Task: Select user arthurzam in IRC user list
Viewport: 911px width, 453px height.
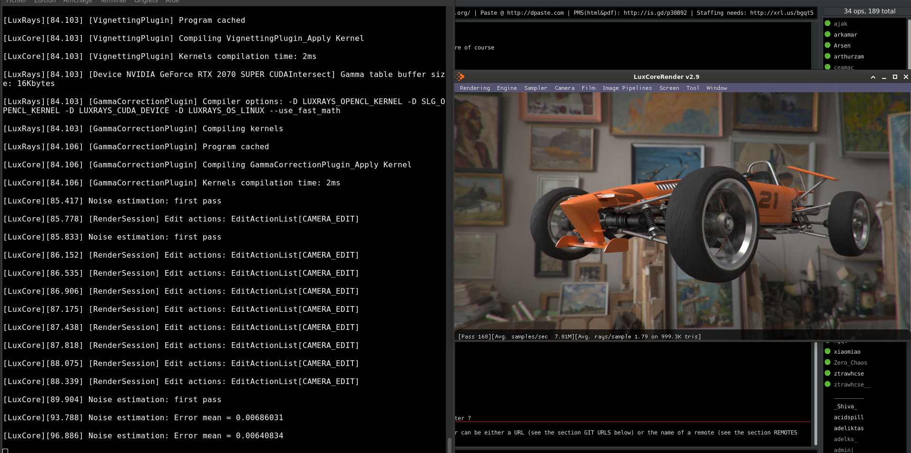Action: pos(849,57)
